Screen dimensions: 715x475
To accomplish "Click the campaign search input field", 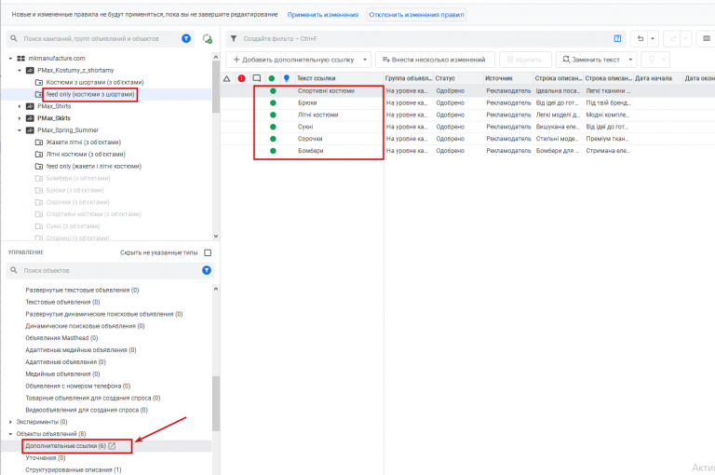I will (101, 39).
